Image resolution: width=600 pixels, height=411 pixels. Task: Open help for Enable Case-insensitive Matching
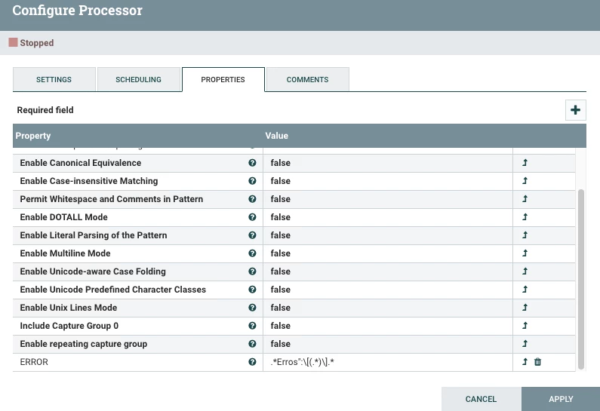(x=252, y=181)
